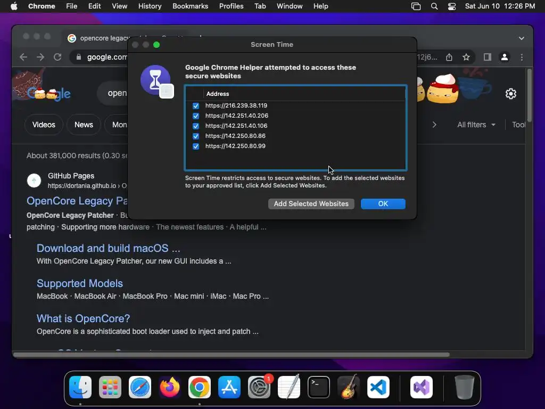Dismiss the Screen Time dialog with OK
Screen dimensions: 545x409
pyautogui.click(x=383, y=204)
